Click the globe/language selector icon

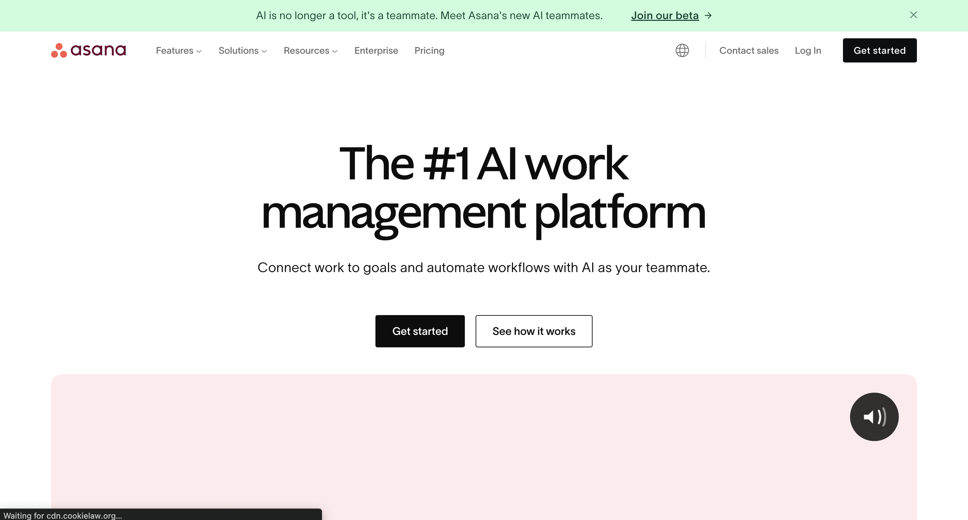pyautogui.click(x=682, y=50)
